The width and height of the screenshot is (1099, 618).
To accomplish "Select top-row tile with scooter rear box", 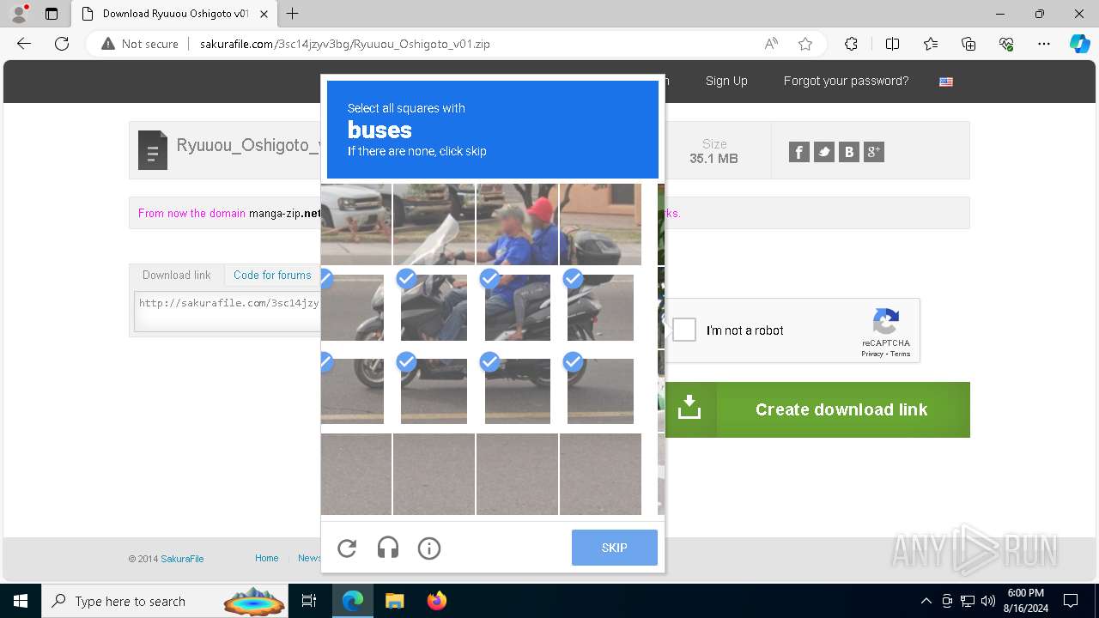I will (600, 224).
